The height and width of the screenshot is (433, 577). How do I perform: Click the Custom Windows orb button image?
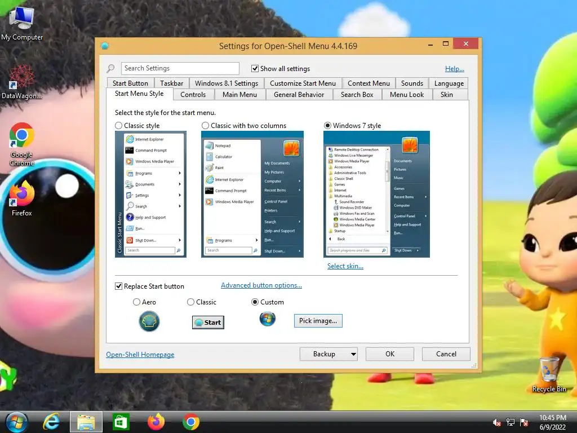[268, 319]
